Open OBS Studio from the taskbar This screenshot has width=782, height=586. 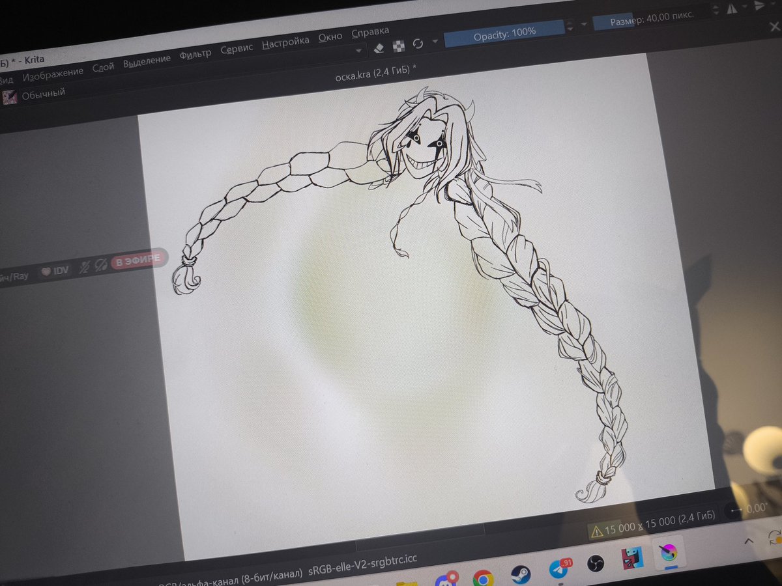[x=595, y=564]
